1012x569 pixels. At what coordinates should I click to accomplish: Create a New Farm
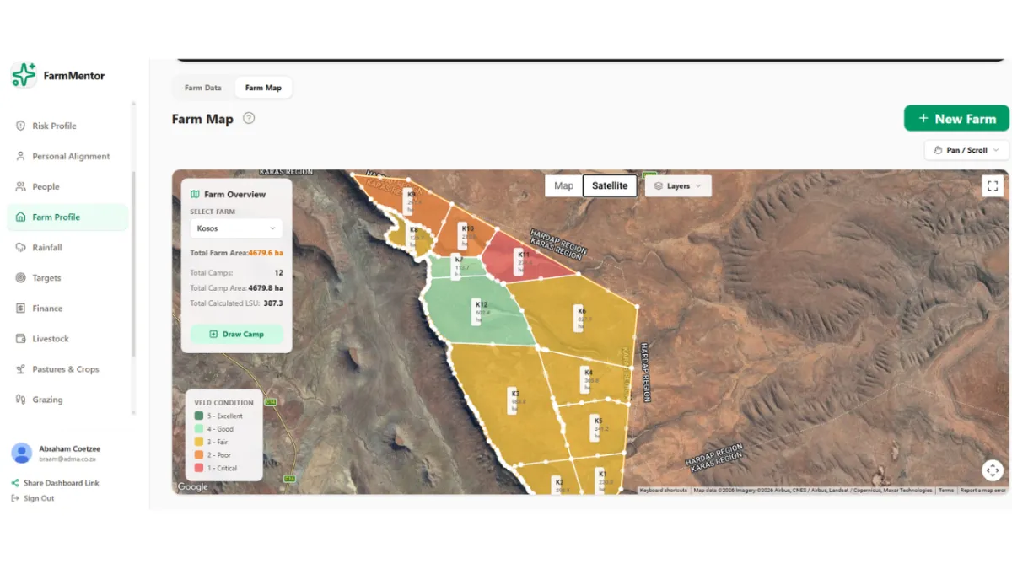pyautogui.click(x=956, y=119)
